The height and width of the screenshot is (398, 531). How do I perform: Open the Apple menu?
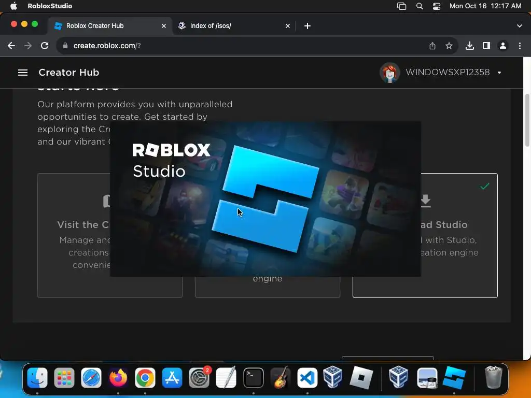click(x=13, y=6)
